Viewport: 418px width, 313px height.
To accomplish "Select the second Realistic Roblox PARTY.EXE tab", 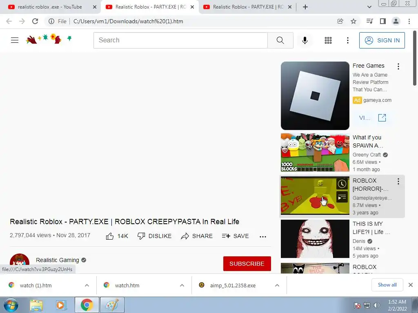I will [x=149, y=7].
